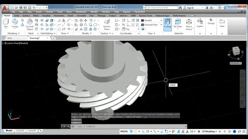Toggle the Culling selection button
Image resolution: width=248 pixels, height=139 pixels.
[167, 24]
